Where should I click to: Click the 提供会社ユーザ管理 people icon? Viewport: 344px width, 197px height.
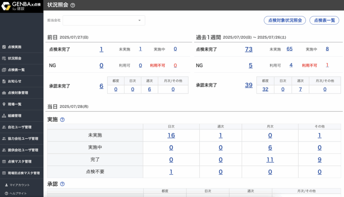(4, 150)
